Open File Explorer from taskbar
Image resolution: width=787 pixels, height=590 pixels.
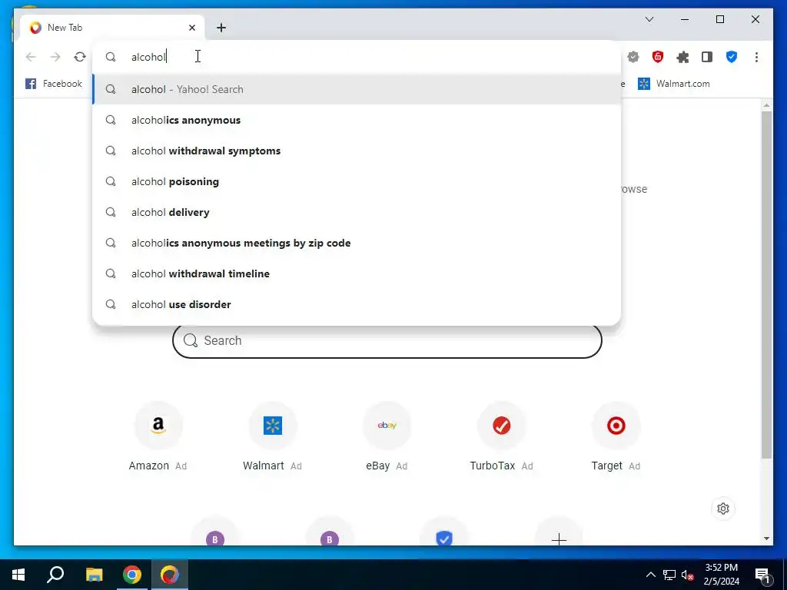tap(94, 575)
